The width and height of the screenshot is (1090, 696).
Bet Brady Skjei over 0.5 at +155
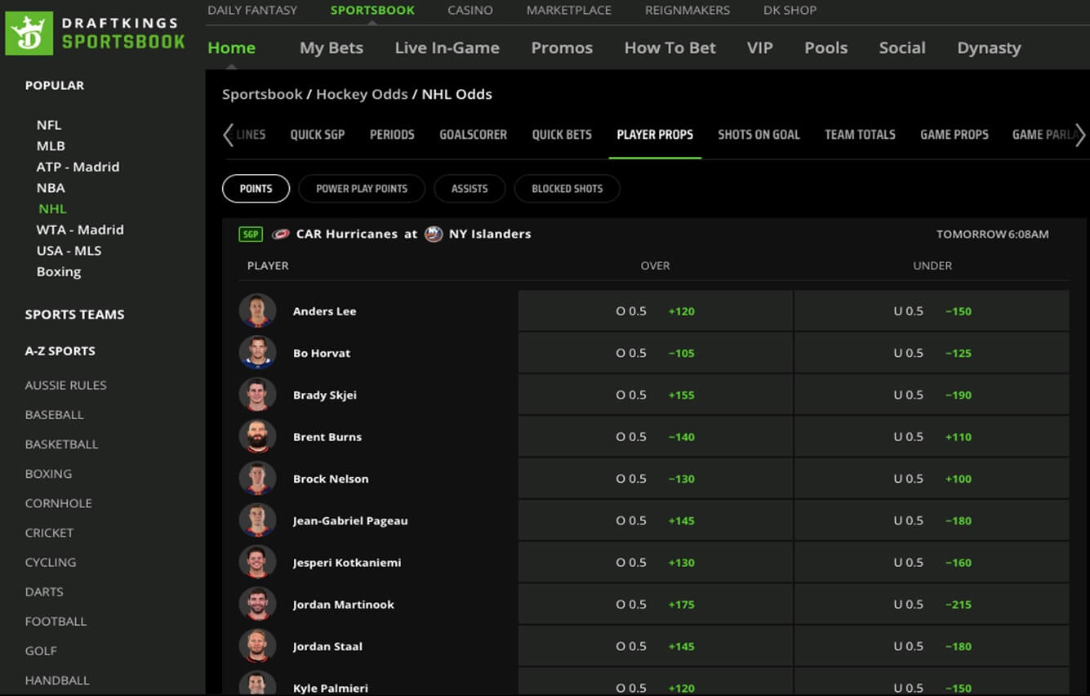tap(655, 395)
